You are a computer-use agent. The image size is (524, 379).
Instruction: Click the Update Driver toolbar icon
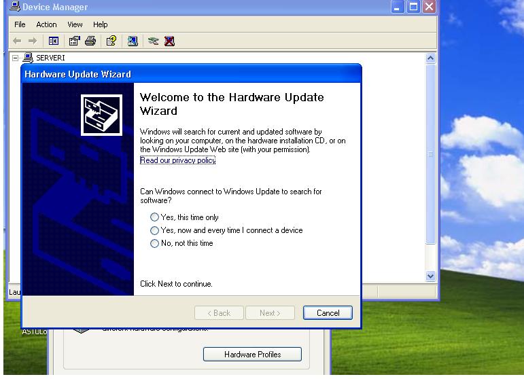[154, 41]
